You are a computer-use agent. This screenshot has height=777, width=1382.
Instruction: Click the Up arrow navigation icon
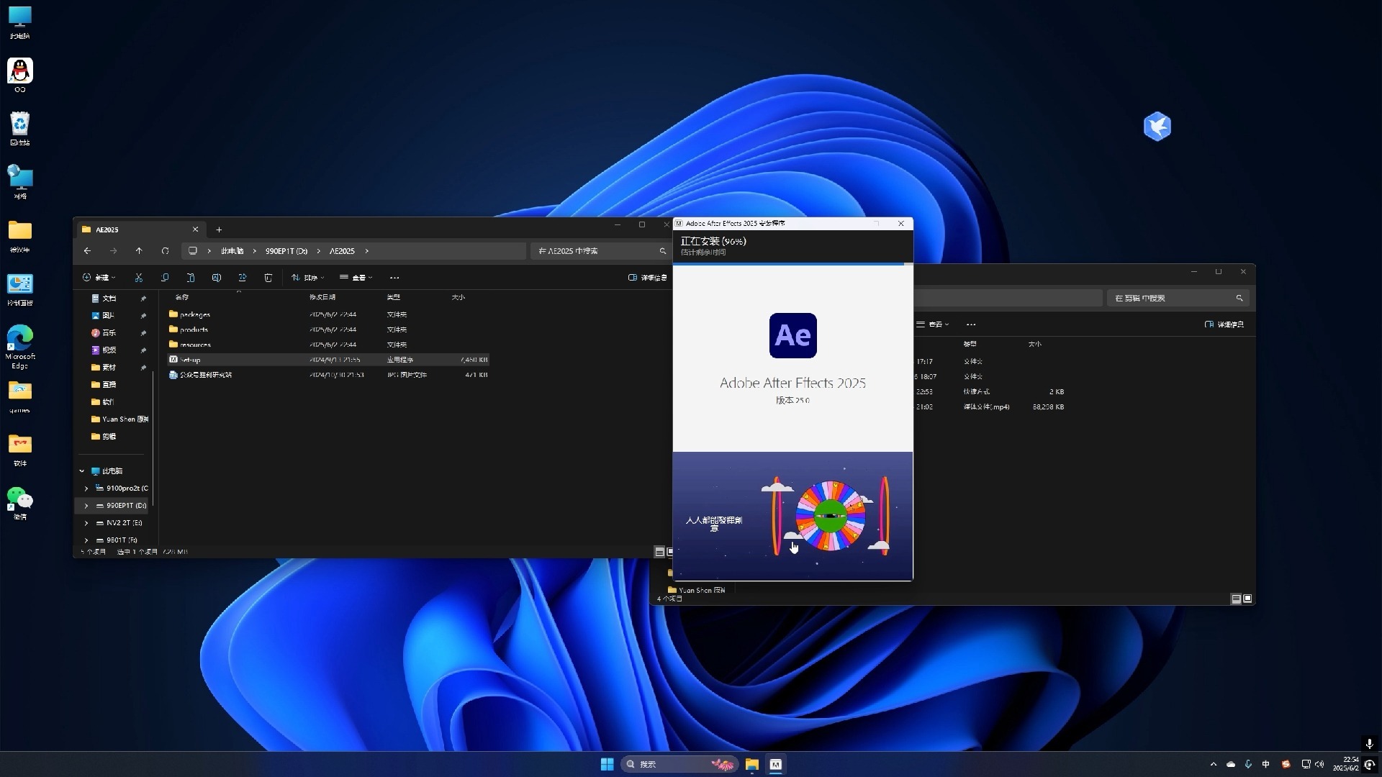(x=139, y=251)
